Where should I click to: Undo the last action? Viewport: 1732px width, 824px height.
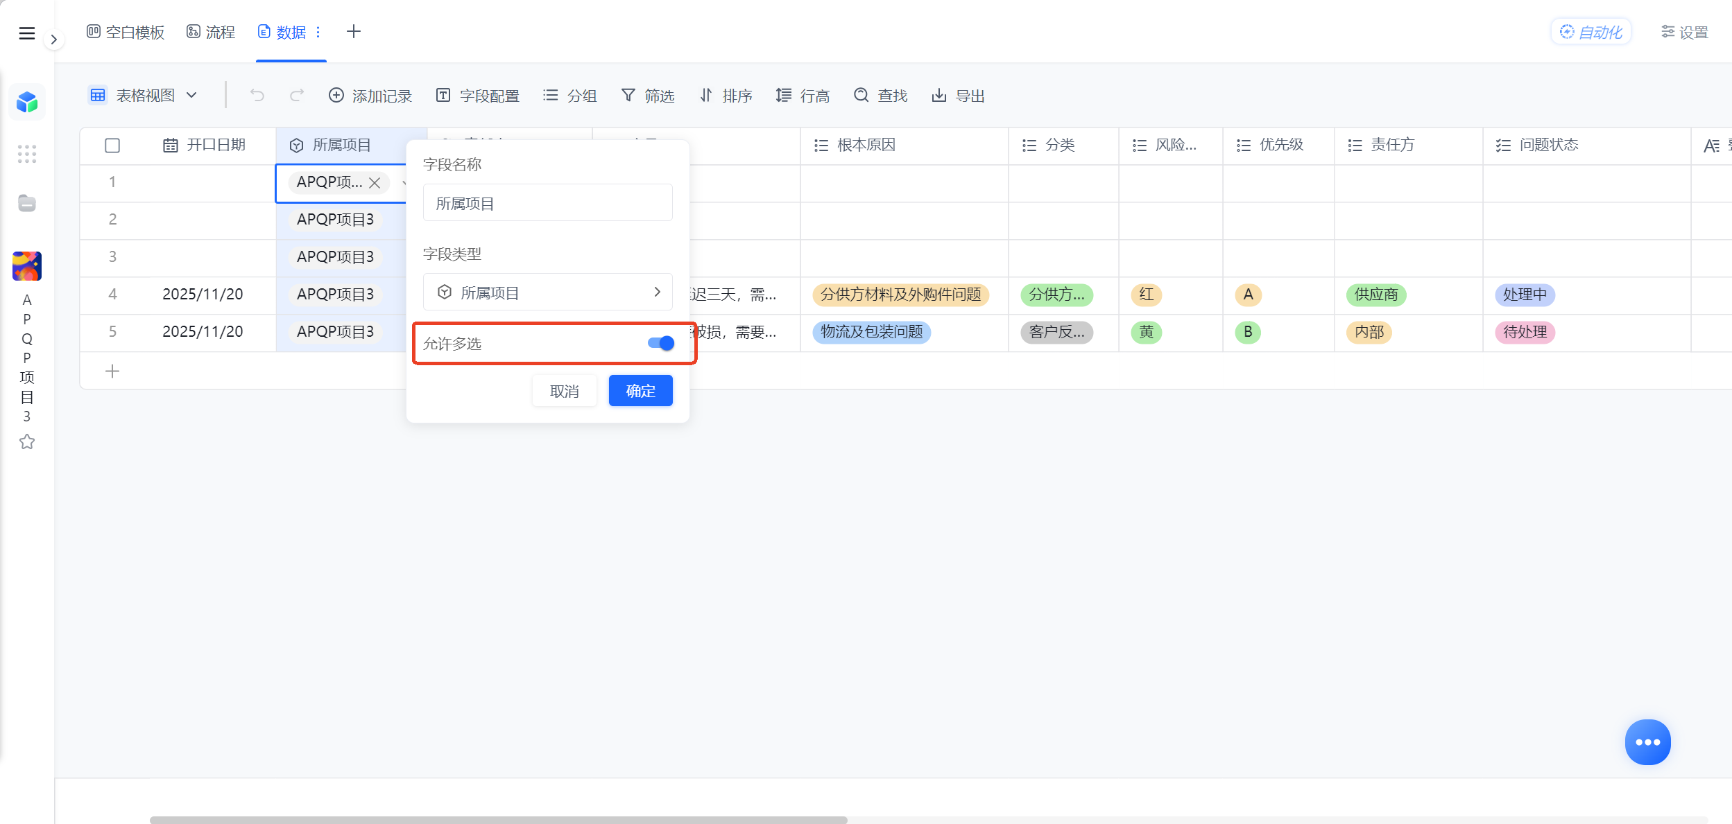click(x=257, y=95)
